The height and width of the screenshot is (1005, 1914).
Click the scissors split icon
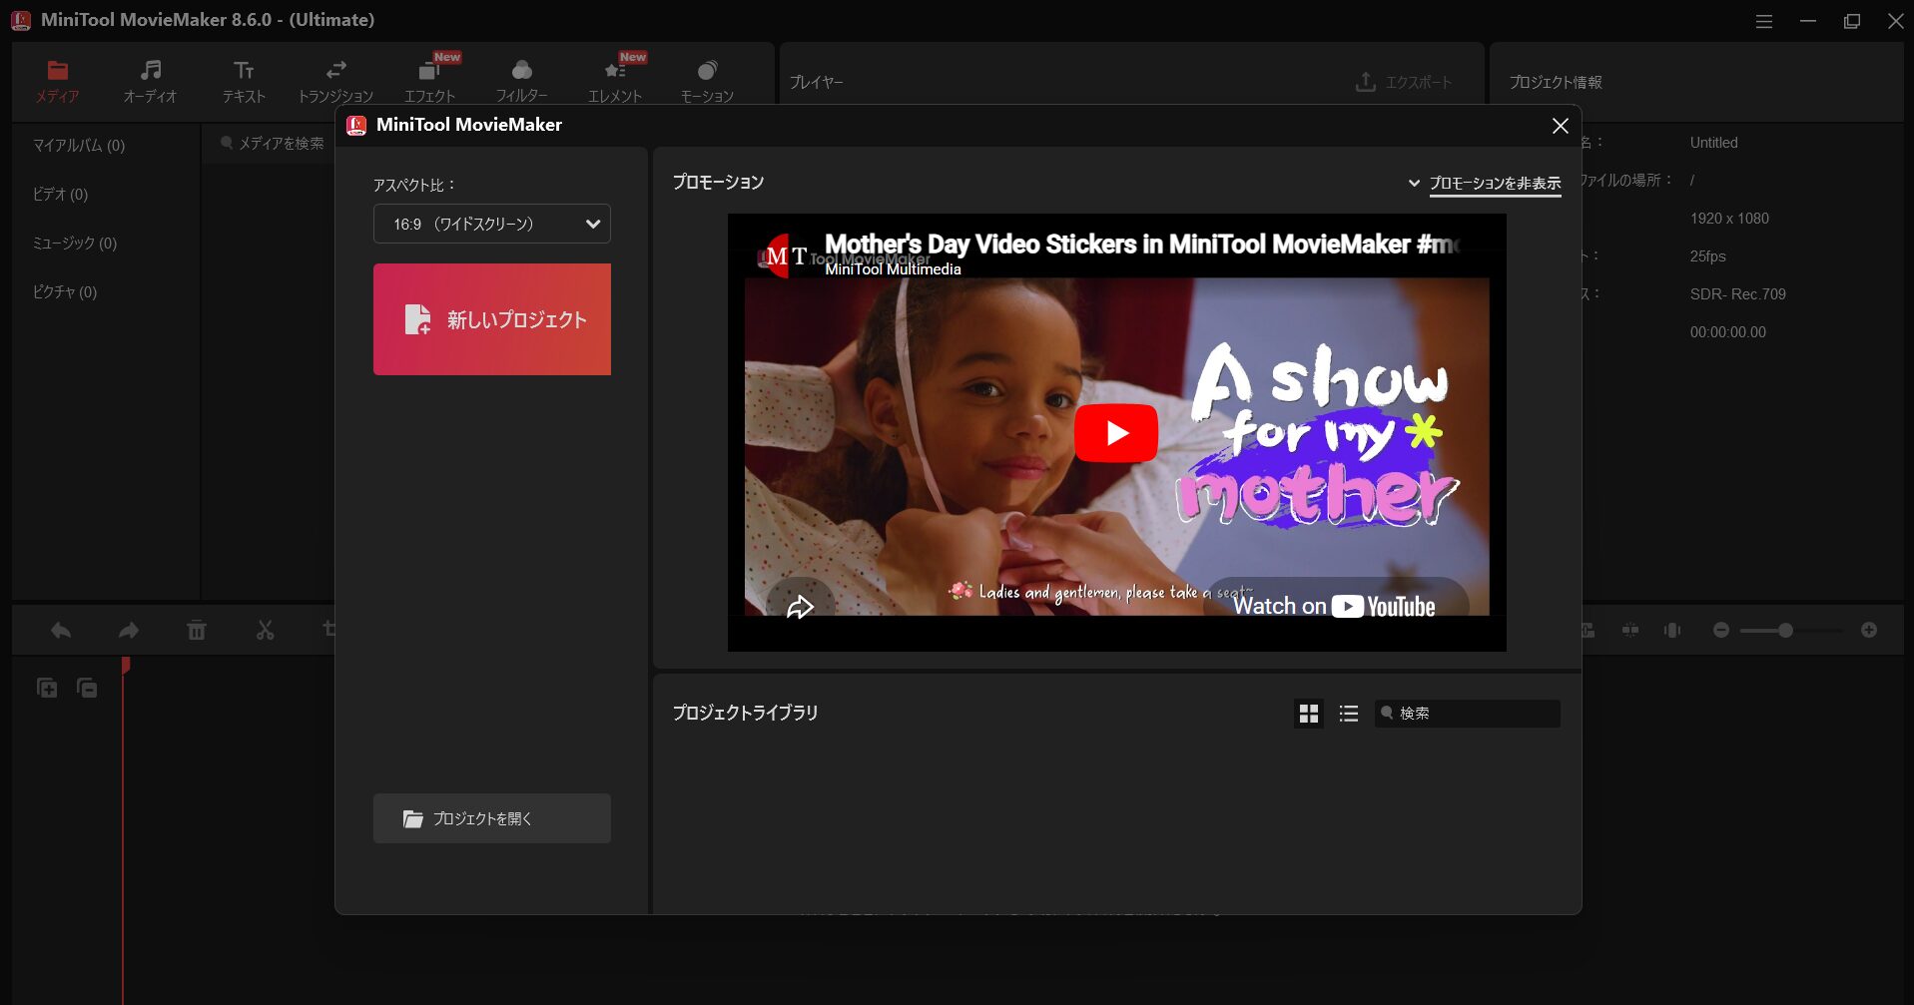pos(265,630)
